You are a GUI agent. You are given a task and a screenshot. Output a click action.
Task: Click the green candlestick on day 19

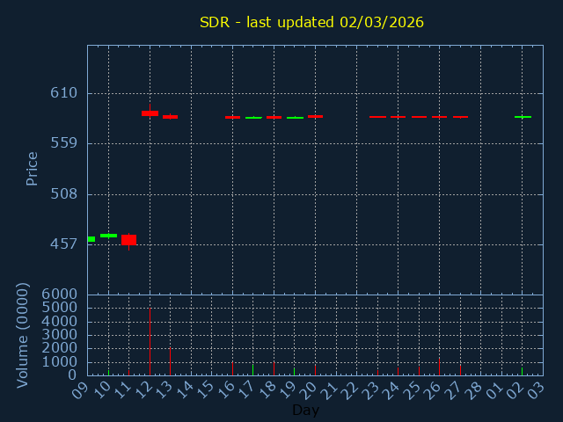click(295, 118)
